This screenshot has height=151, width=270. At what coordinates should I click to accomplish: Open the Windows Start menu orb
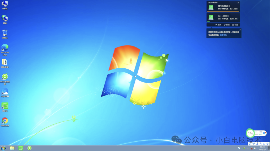coord(3,148)
